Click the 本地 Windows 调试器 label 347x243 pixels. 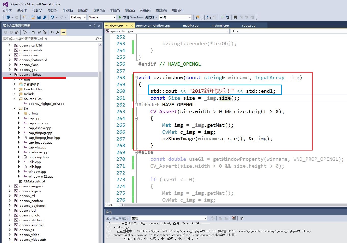138,17
